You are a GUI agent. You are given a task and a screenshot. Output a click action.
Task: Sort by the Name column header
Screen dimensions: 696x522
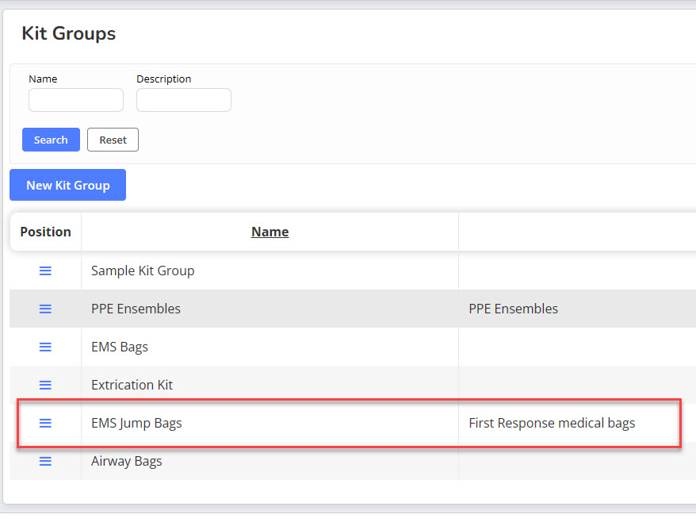tap(270, 232)
